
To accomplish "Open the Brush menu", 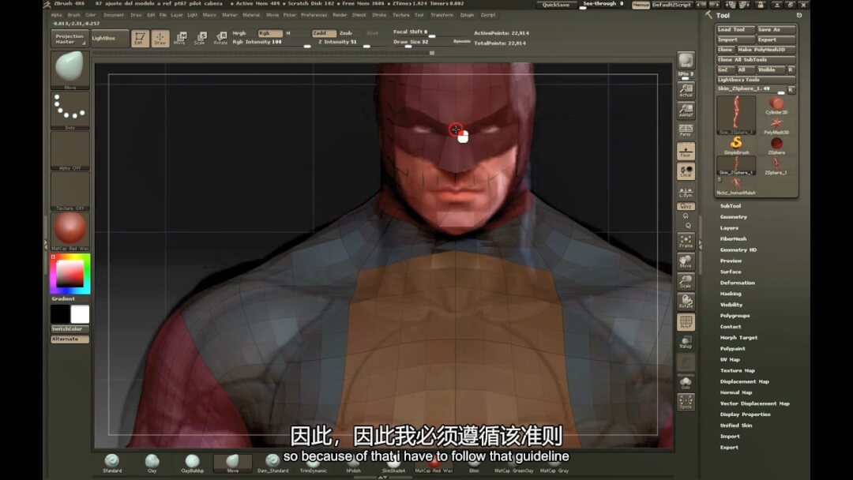I will 73,15.
